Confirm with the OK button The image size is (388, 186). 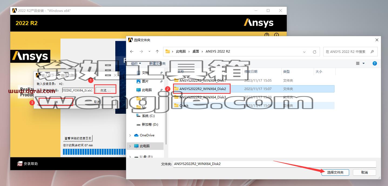coord(56,102)
